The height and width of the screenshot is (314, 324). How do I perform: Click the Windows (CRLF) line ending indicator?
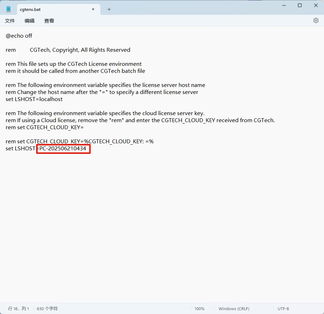click(x=234, y=309)
